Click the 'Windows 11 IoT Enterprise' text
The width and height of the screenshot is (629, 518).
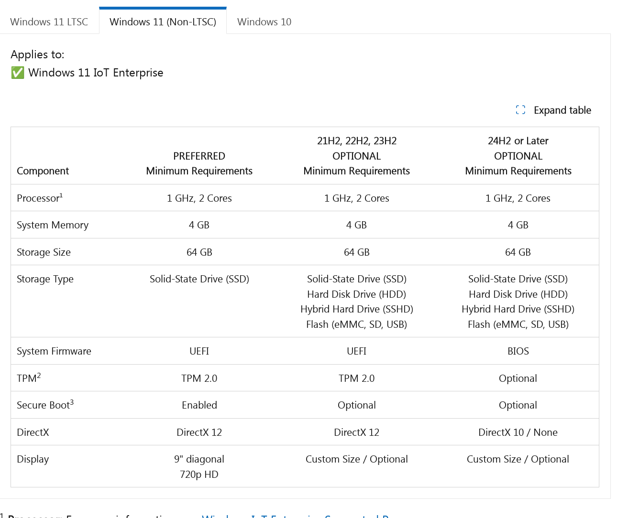96,73
